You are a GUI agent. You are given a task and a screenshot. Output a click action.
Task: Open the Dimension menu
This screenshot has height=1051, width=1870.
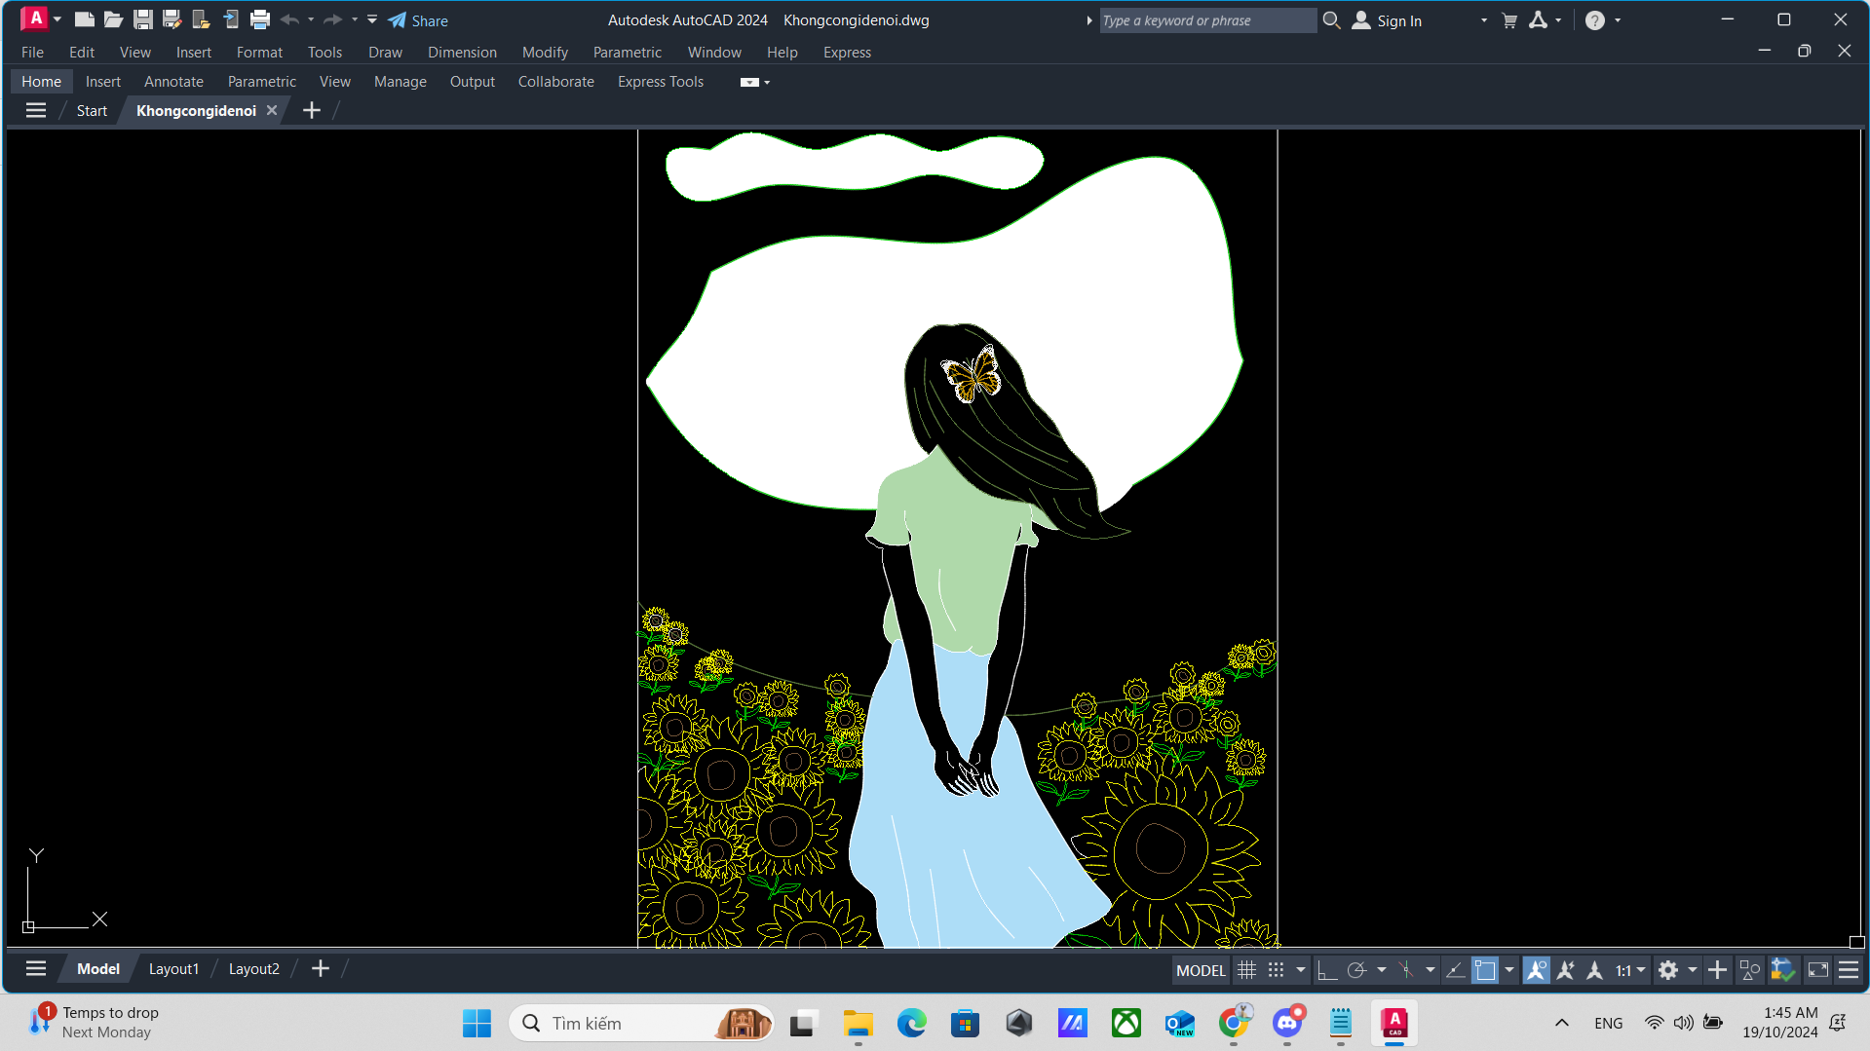tap(462, 53)
